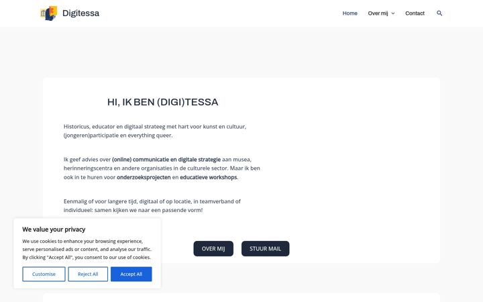Click the Digitessa site title link
483x302 pixels.
tap(80, 13)
